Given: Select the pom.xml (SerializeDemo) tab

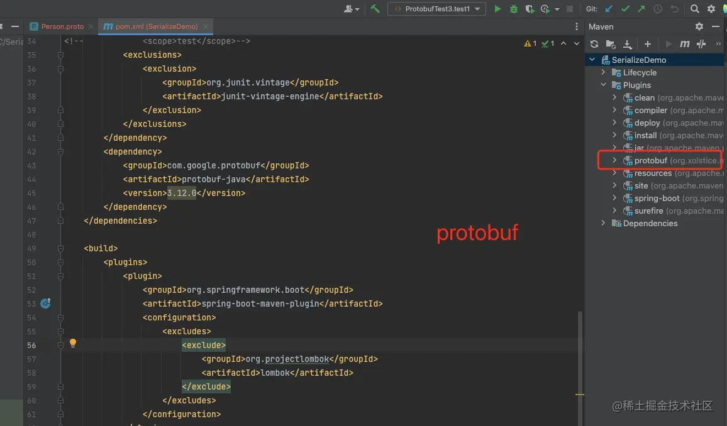Looking at the screenshot, I should tap(156, 26).
